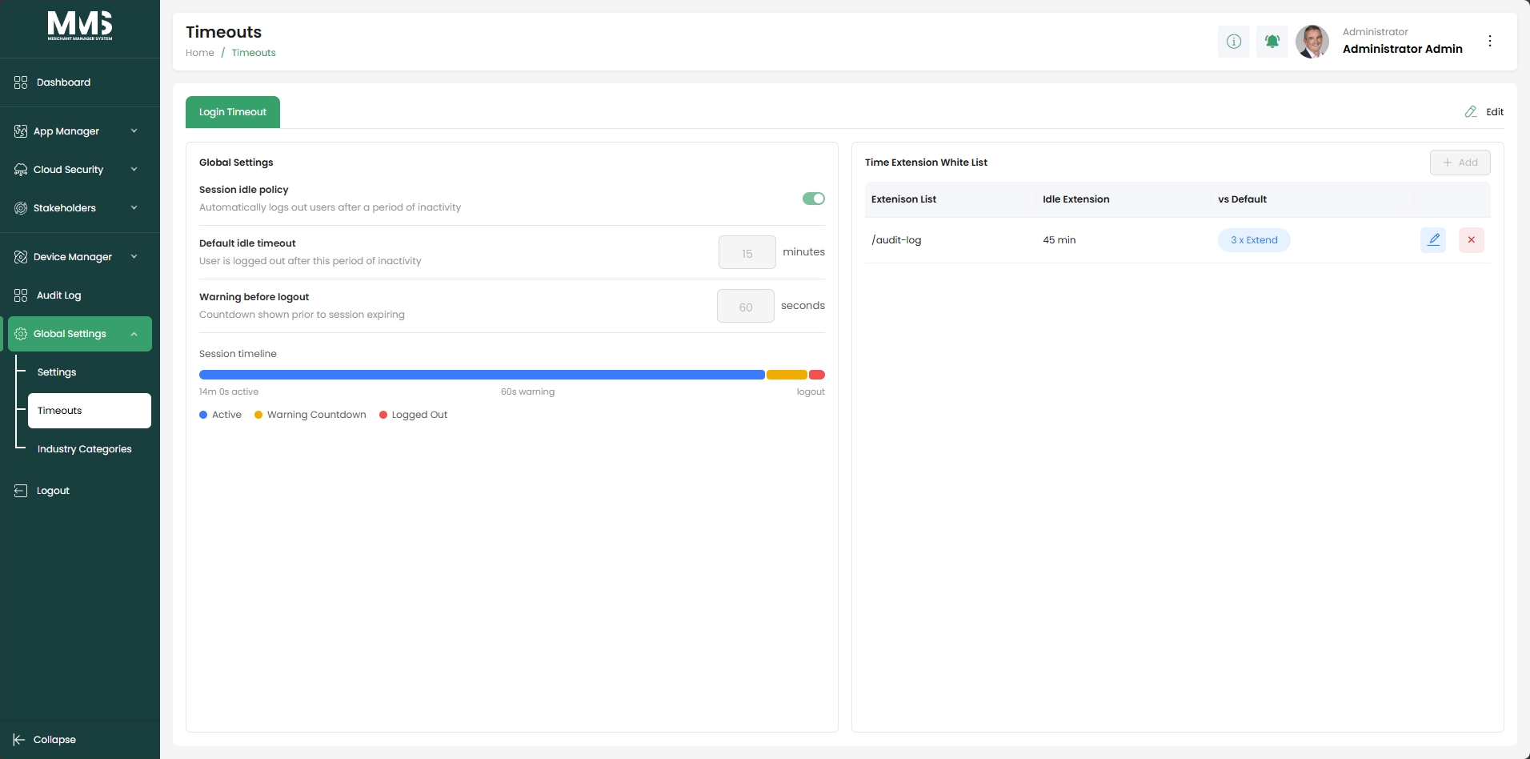
Task: Click the Logged Out legend red dot
Action: coord(383,415)
